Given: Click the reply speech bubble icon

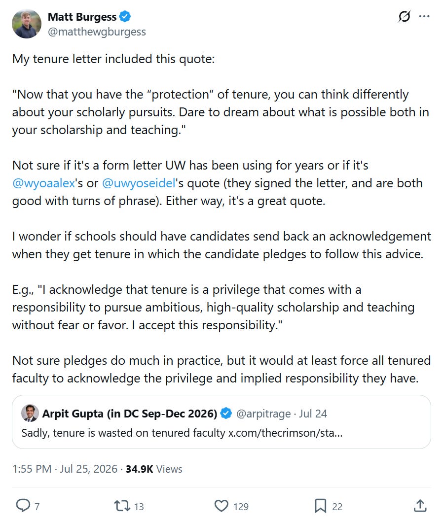Looking at the screenshot, I should 23,506.
